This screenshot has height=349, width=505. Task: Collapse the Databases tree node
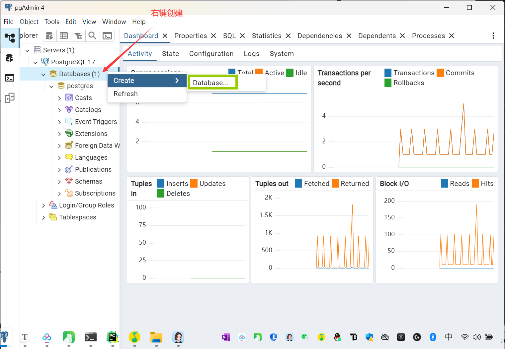click(x=43, y=74)
